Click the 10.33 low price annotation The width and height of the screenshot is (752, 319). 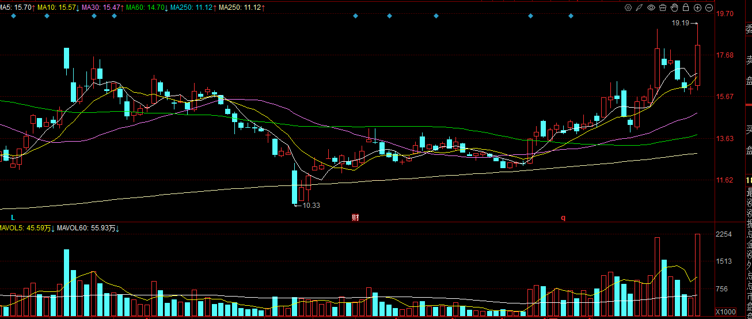click(311, 206)
